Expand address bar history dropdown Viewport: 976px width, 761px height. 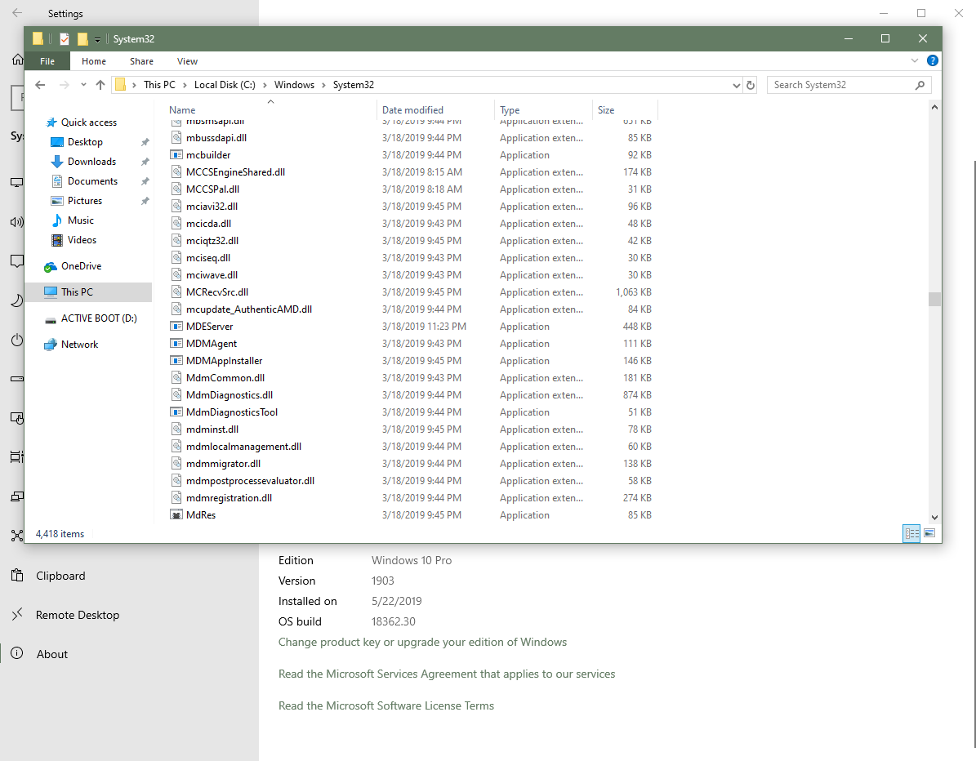pos(737,85)
